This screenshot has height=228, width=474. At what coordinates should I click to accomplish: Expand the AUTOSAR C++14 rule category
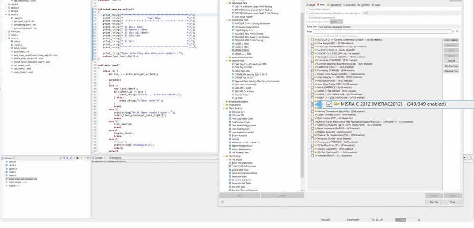(308, 40)
